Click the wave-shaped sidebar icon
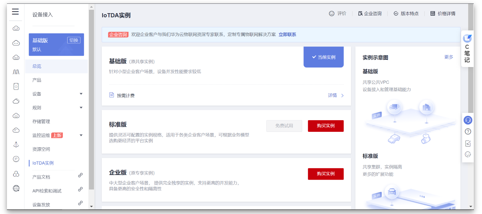This screenshot has height=214, width=482. coord(16,72)
